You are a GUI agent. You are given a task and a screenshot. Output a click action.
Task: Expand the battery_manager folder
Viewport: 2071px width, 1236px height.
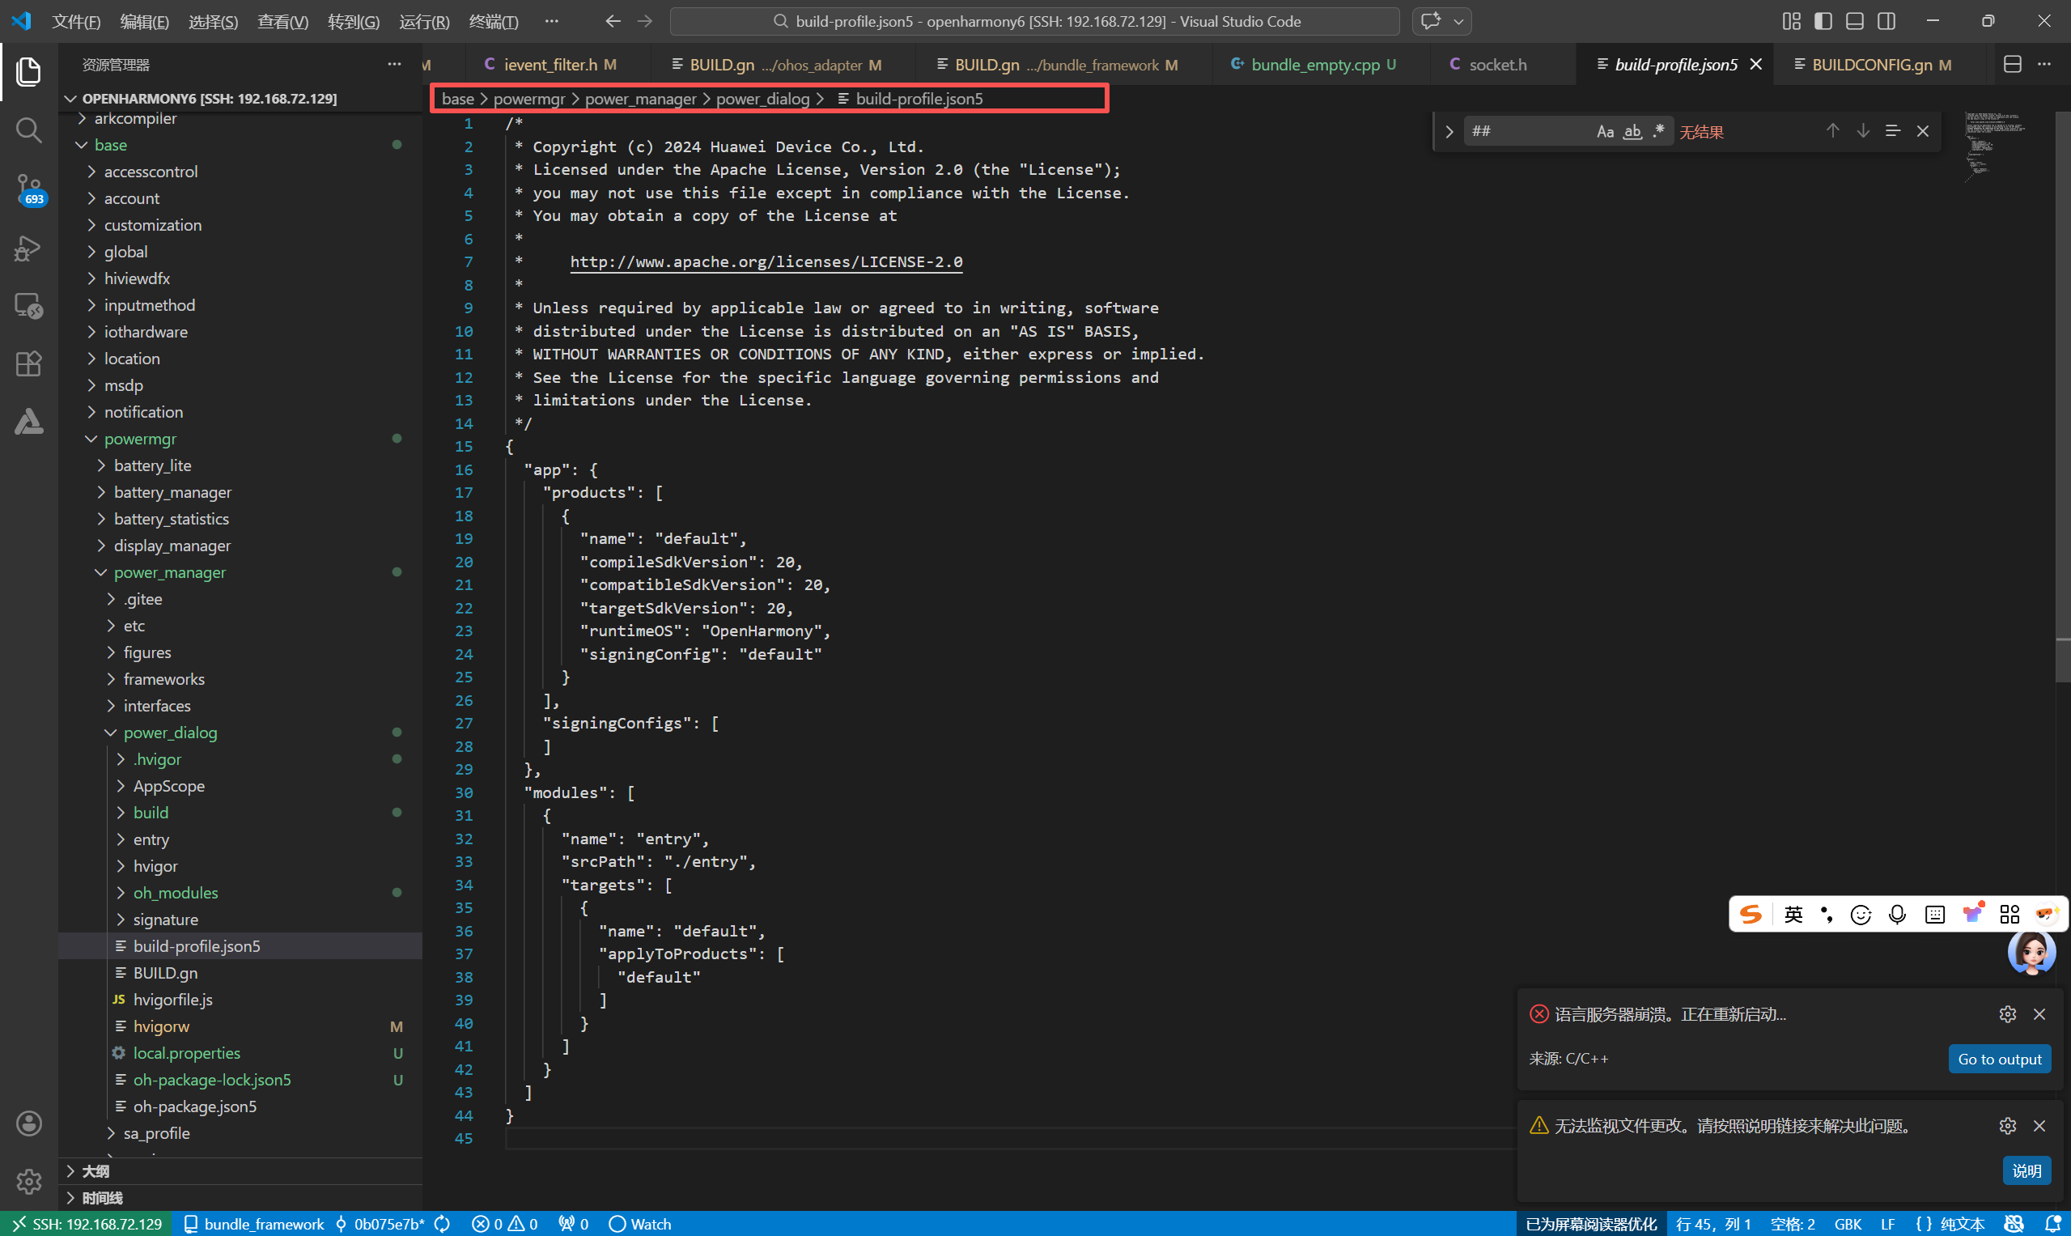coord(172,492)
